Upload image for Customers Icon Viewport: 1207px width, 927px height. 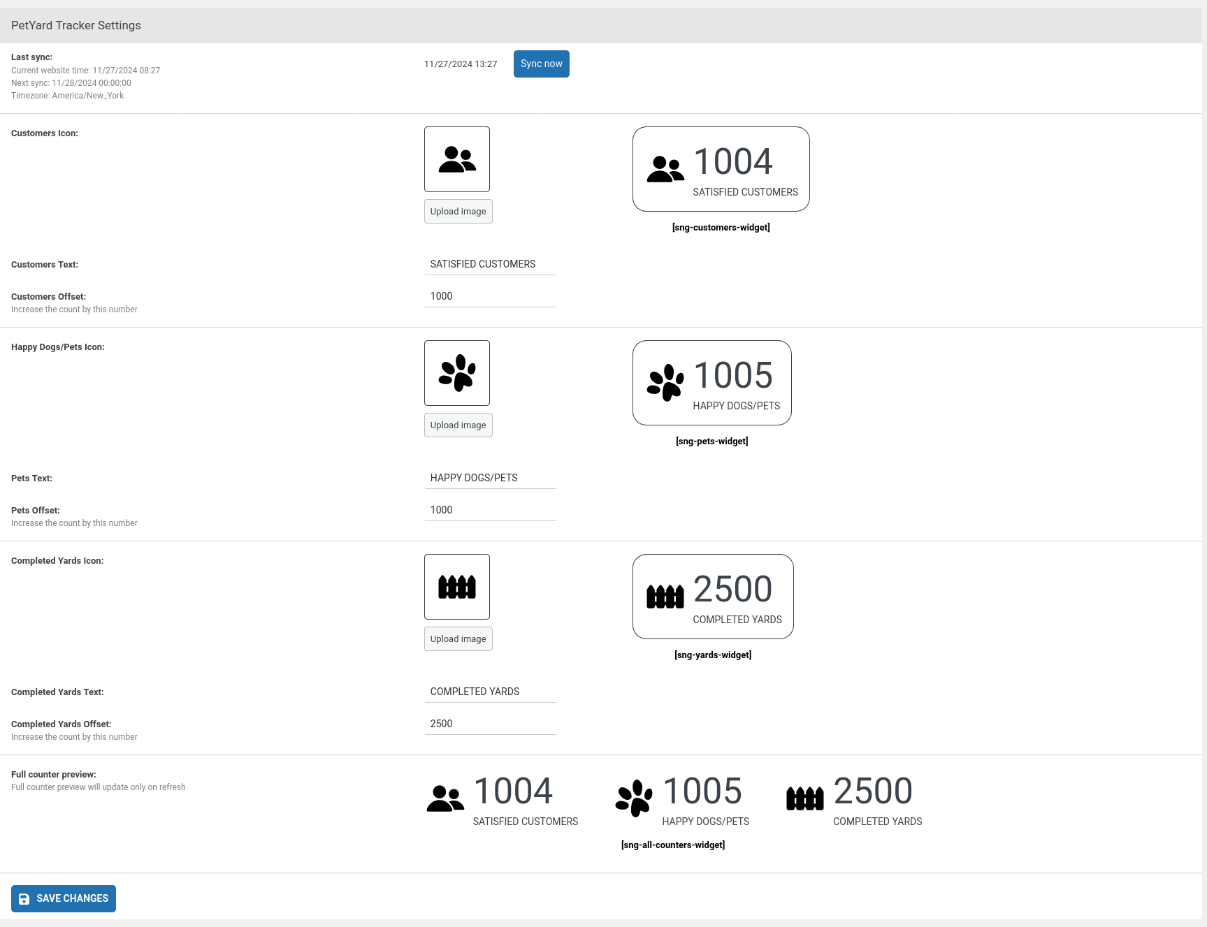click(458, 212)
